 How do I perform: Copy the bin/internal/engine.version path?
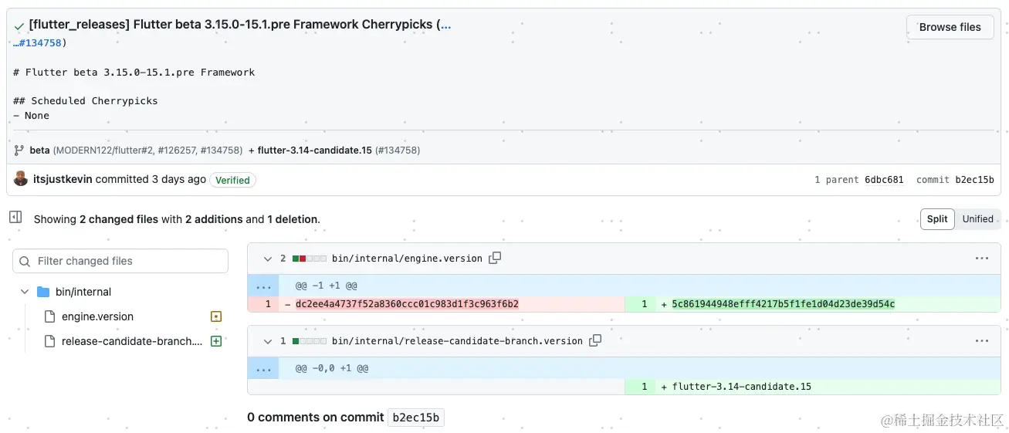495,258
